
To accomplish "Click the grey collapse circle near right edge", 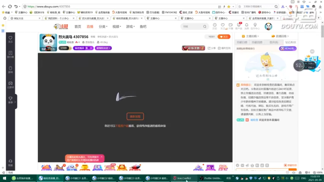I will 312,51.
